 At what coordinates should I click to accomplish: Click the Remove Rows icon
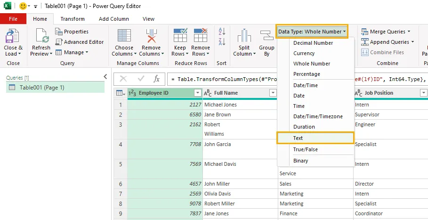click(x=201, y=35)
